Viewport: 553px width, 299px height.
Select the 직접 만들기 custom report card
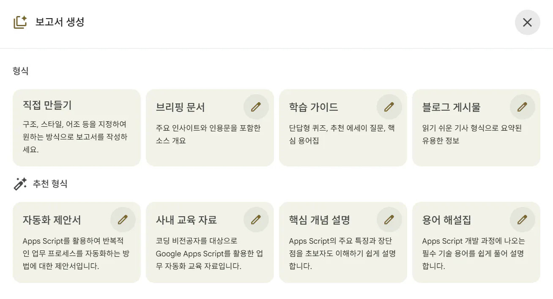tap(77, 127)
